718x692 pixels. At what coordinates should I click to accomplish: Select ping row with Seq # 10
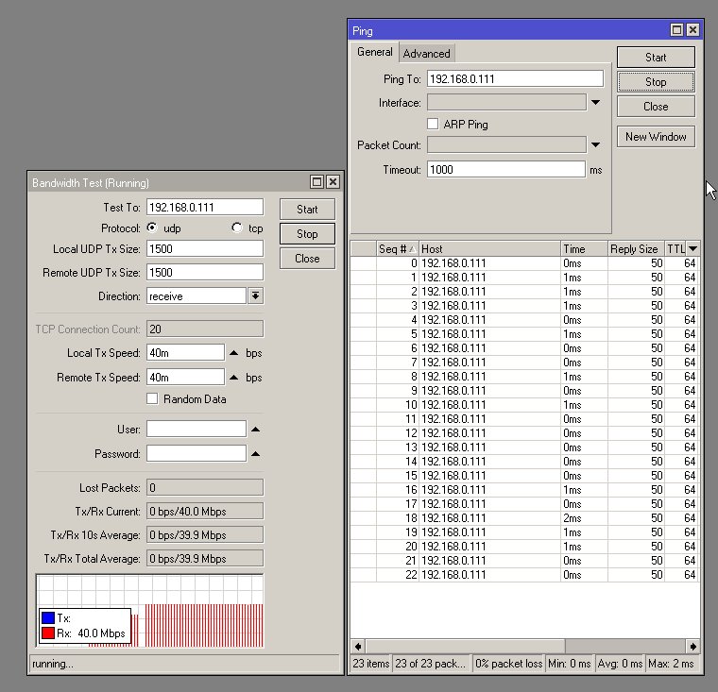(524, 405)
